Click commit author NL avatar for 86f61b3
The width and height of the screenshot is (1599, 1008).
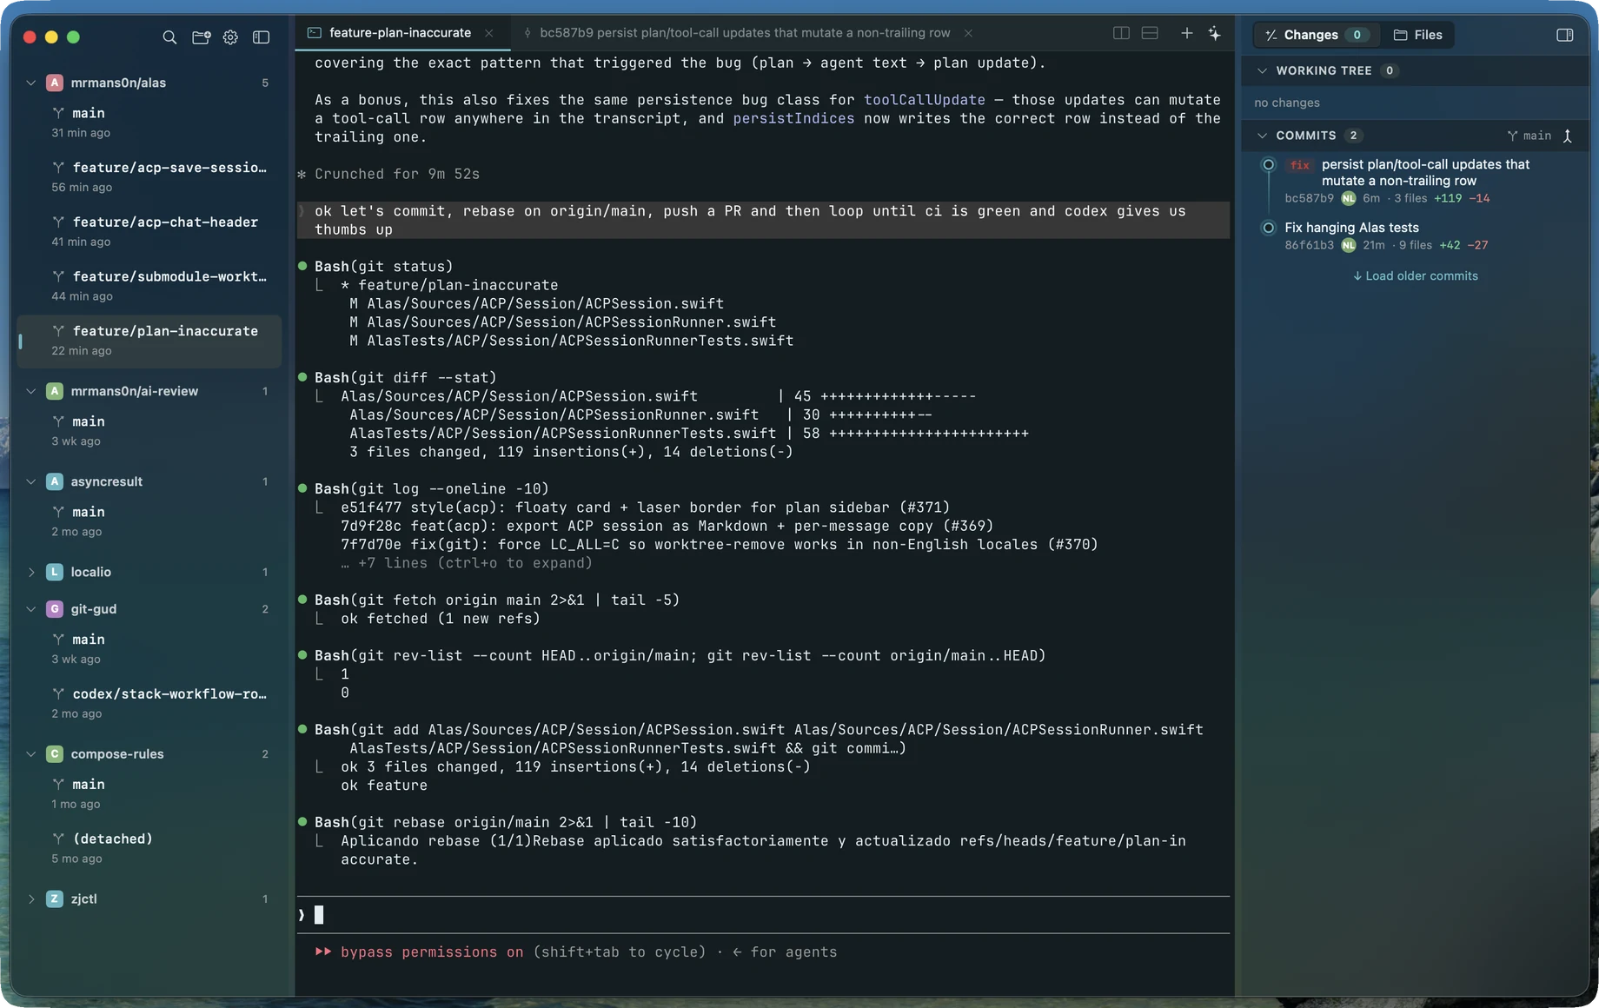[x=1348, y=245]
